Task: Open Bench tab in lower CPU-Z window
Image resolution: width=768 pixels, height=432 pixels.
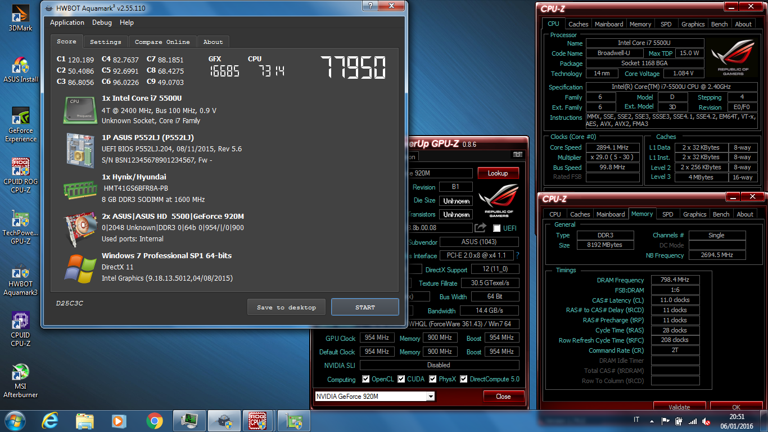Action: 721,214
